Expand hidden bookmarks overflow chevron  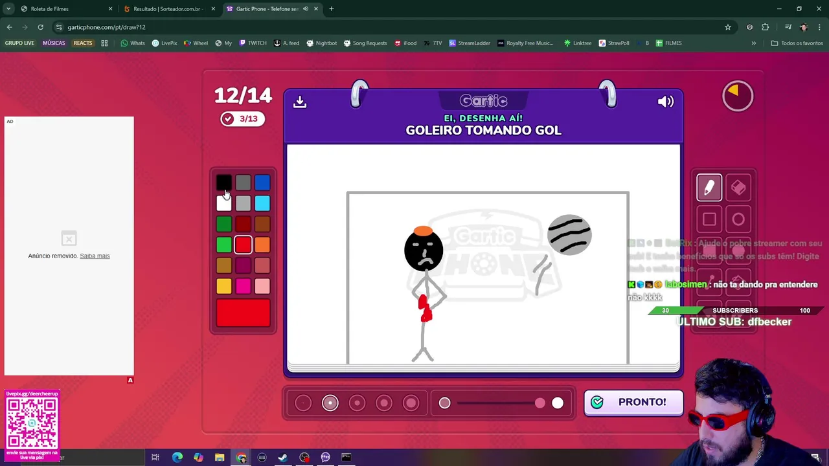pos(753,43)
